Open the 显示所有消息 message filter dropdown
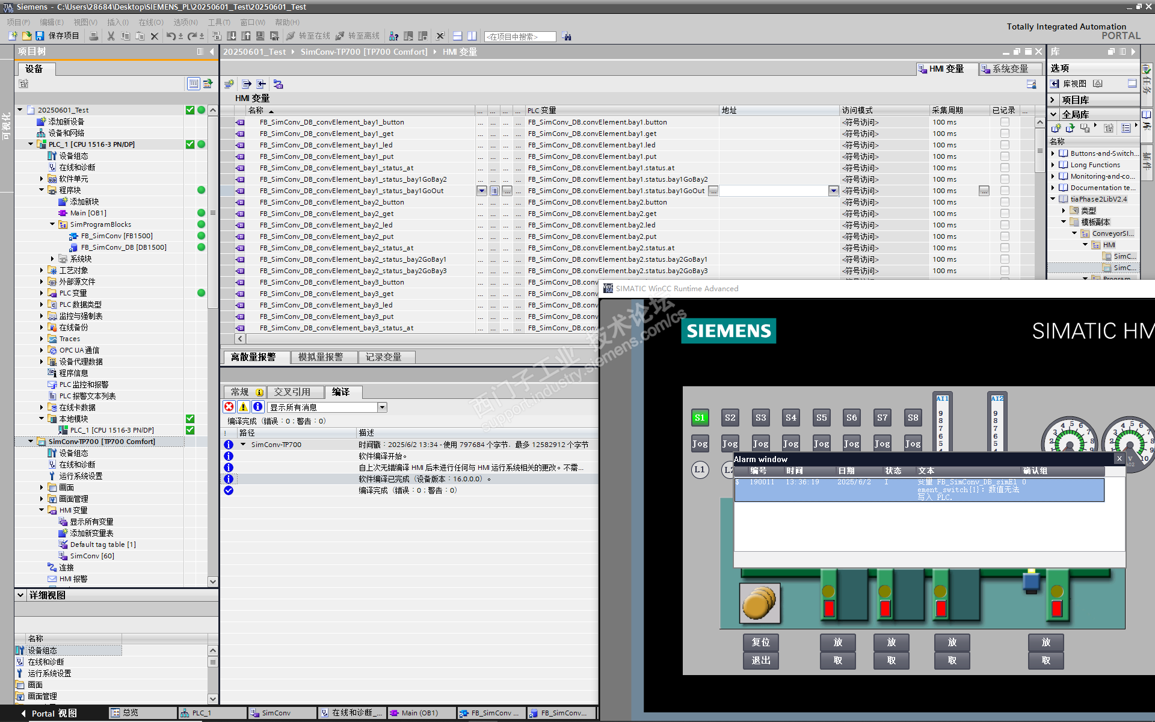The image size is (1155, 722). click(382, 407)
